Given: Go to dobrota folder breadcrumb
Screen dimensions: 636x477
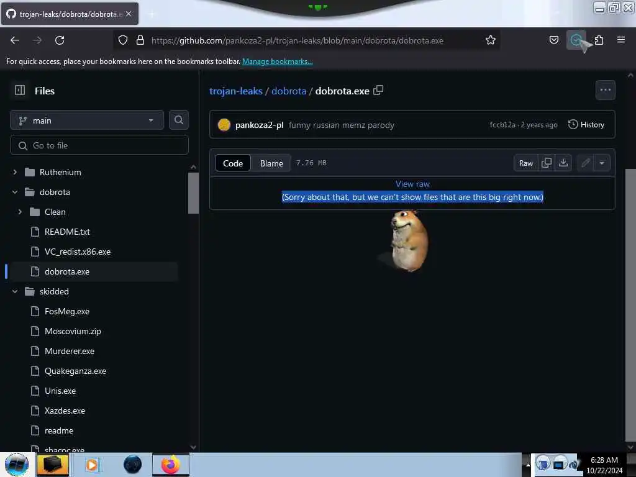Looking at the screenshot, I should pyautogui.click(x=289, y=91).
